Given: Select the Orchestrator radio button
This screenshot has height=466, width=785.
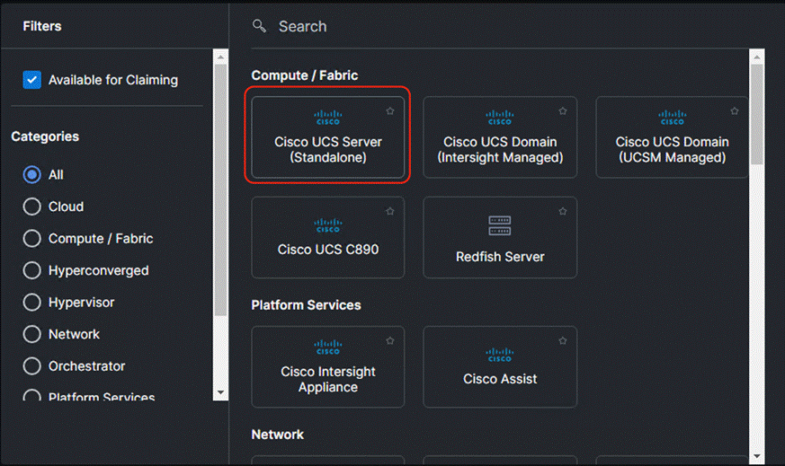Looking at the screenshot, I should pos(32,366).
